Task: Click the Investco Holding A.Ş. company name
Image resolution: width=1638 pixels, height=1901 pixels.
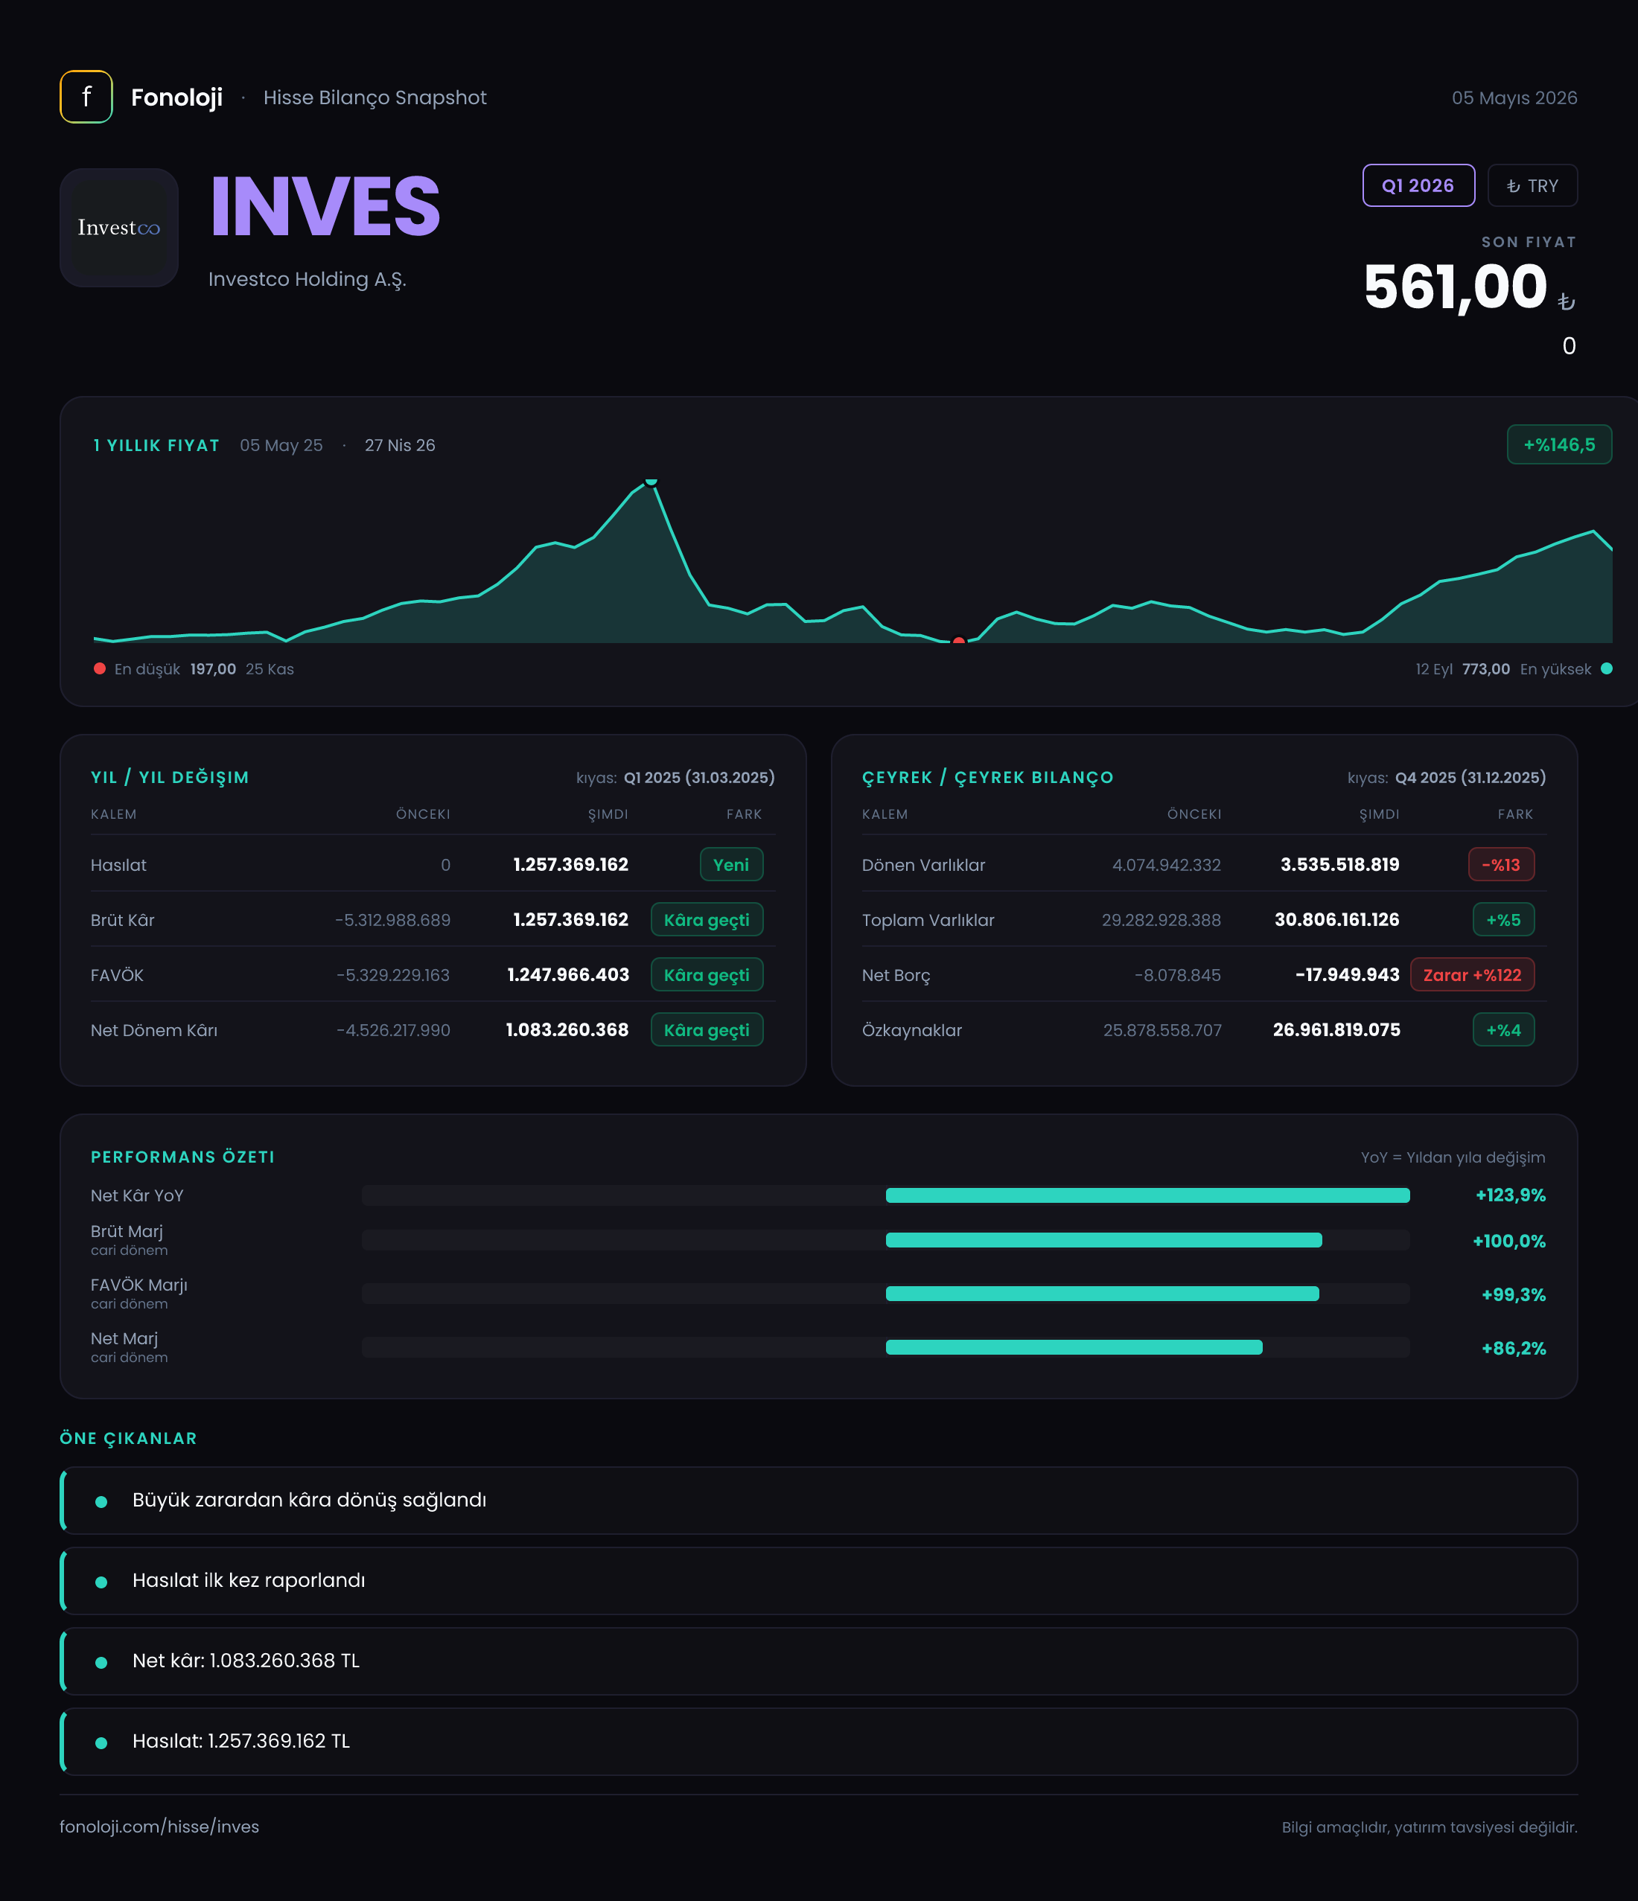Action: (x=307, y=279)
